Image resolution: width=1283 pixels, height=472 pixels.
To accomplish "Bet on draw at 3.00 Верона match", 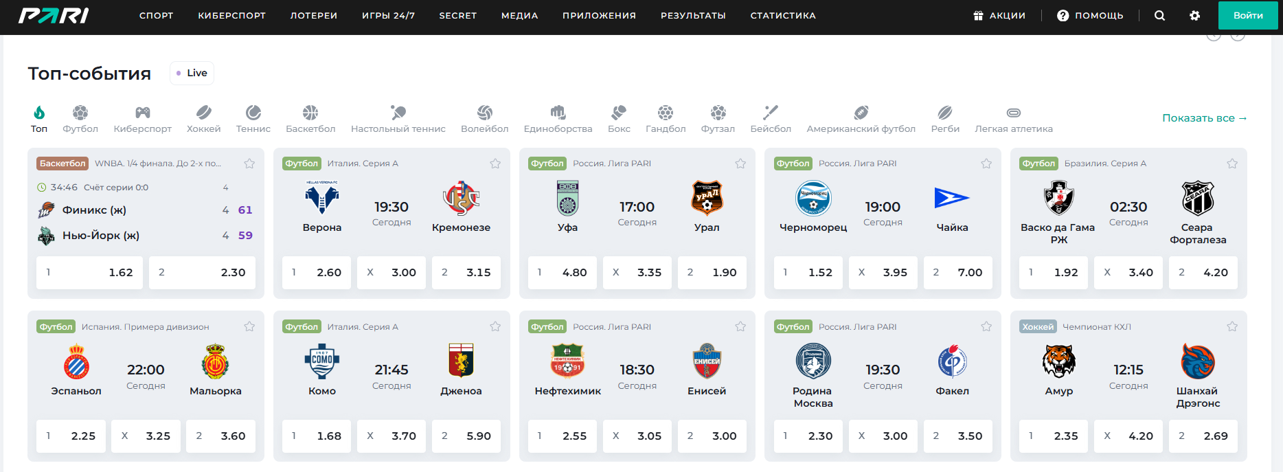I will pos(391,273).
